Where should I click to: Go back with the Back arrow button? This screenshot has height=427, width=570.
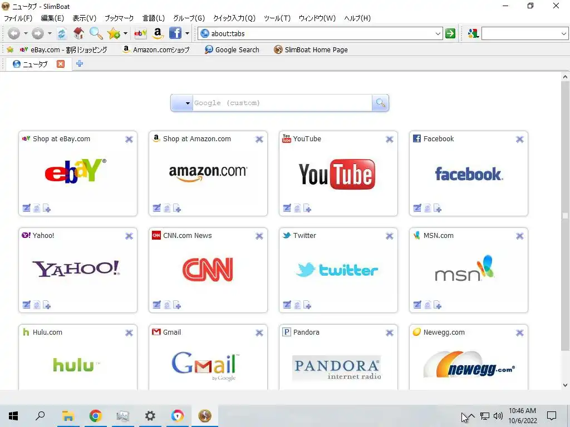coord(14,33)
